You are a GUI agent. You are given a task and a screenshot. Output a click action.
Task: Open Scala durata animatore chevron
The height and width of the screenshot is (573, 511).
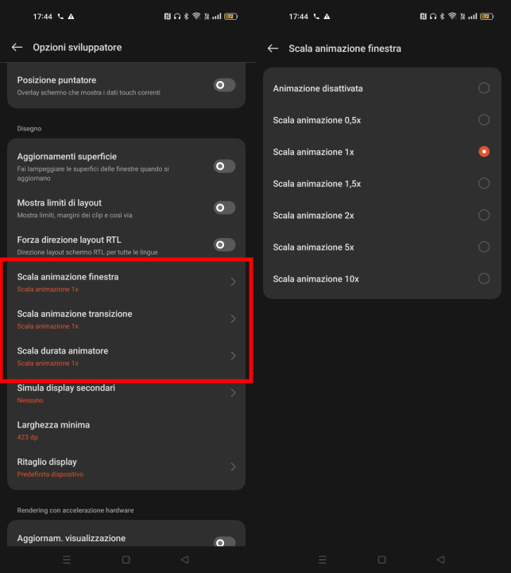click(x=233, y=356)
